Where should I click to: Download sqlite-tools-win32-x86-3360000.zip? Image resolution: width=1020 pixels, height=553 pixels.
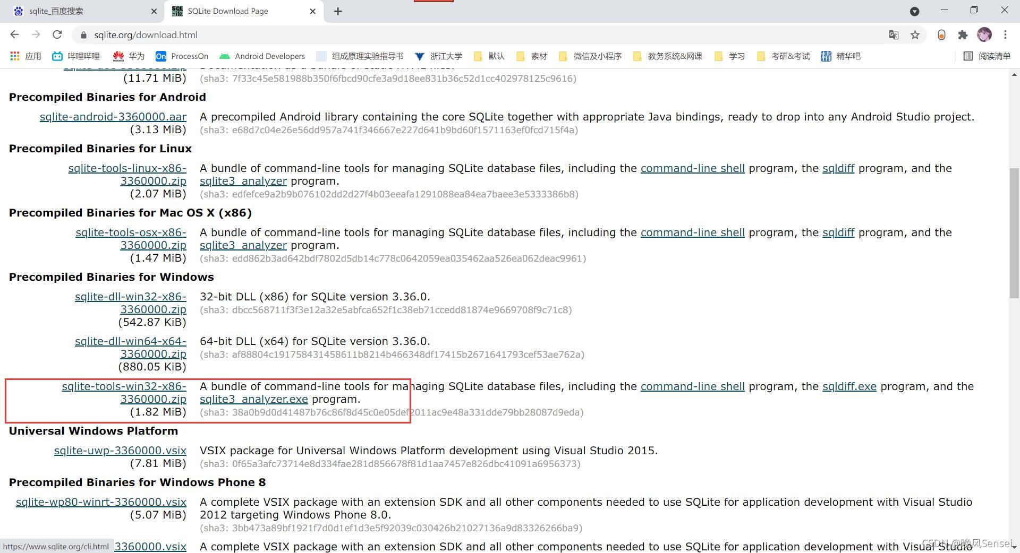124,393
